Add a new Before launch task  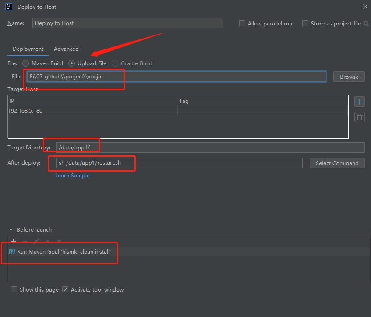(13, 241)
